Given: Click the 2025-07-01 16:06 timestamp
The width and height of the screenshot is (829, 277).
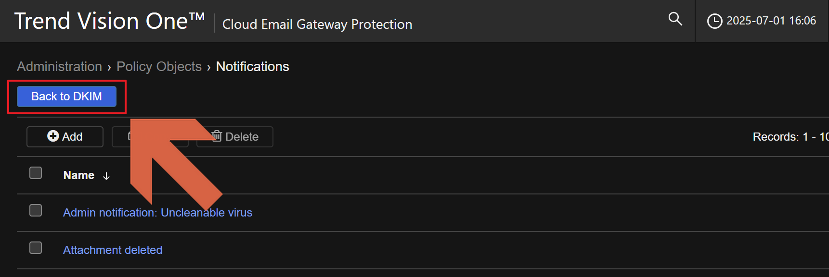Looking at the screenshot, I should (x=771, y=21).
